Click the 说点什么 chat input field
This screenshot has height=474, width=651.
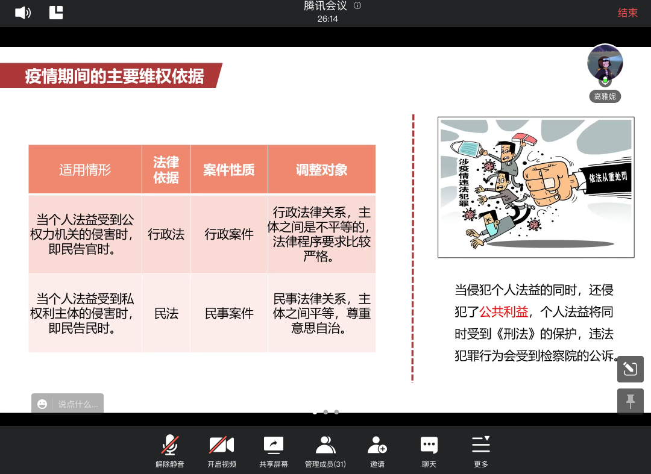point(78,404)
